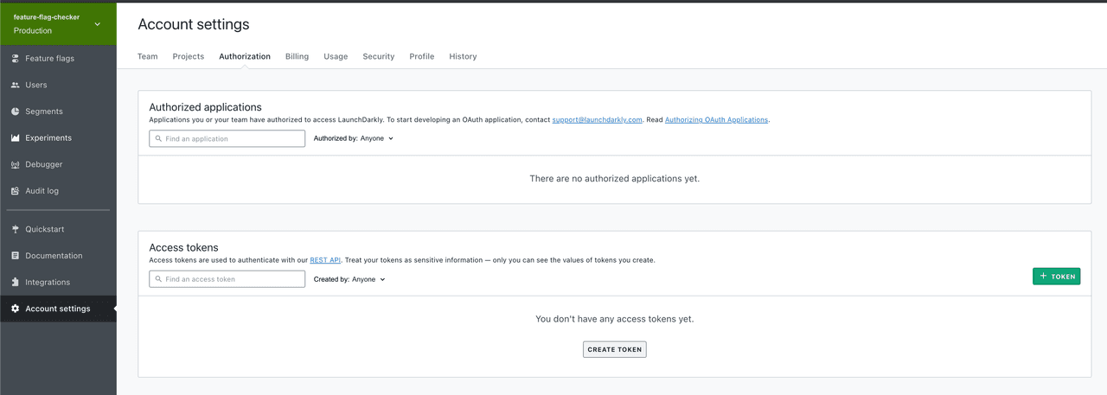The image size is (1107, 395).
Task: Click the green + TOKEN button
Action: [x=1056, y=276]
